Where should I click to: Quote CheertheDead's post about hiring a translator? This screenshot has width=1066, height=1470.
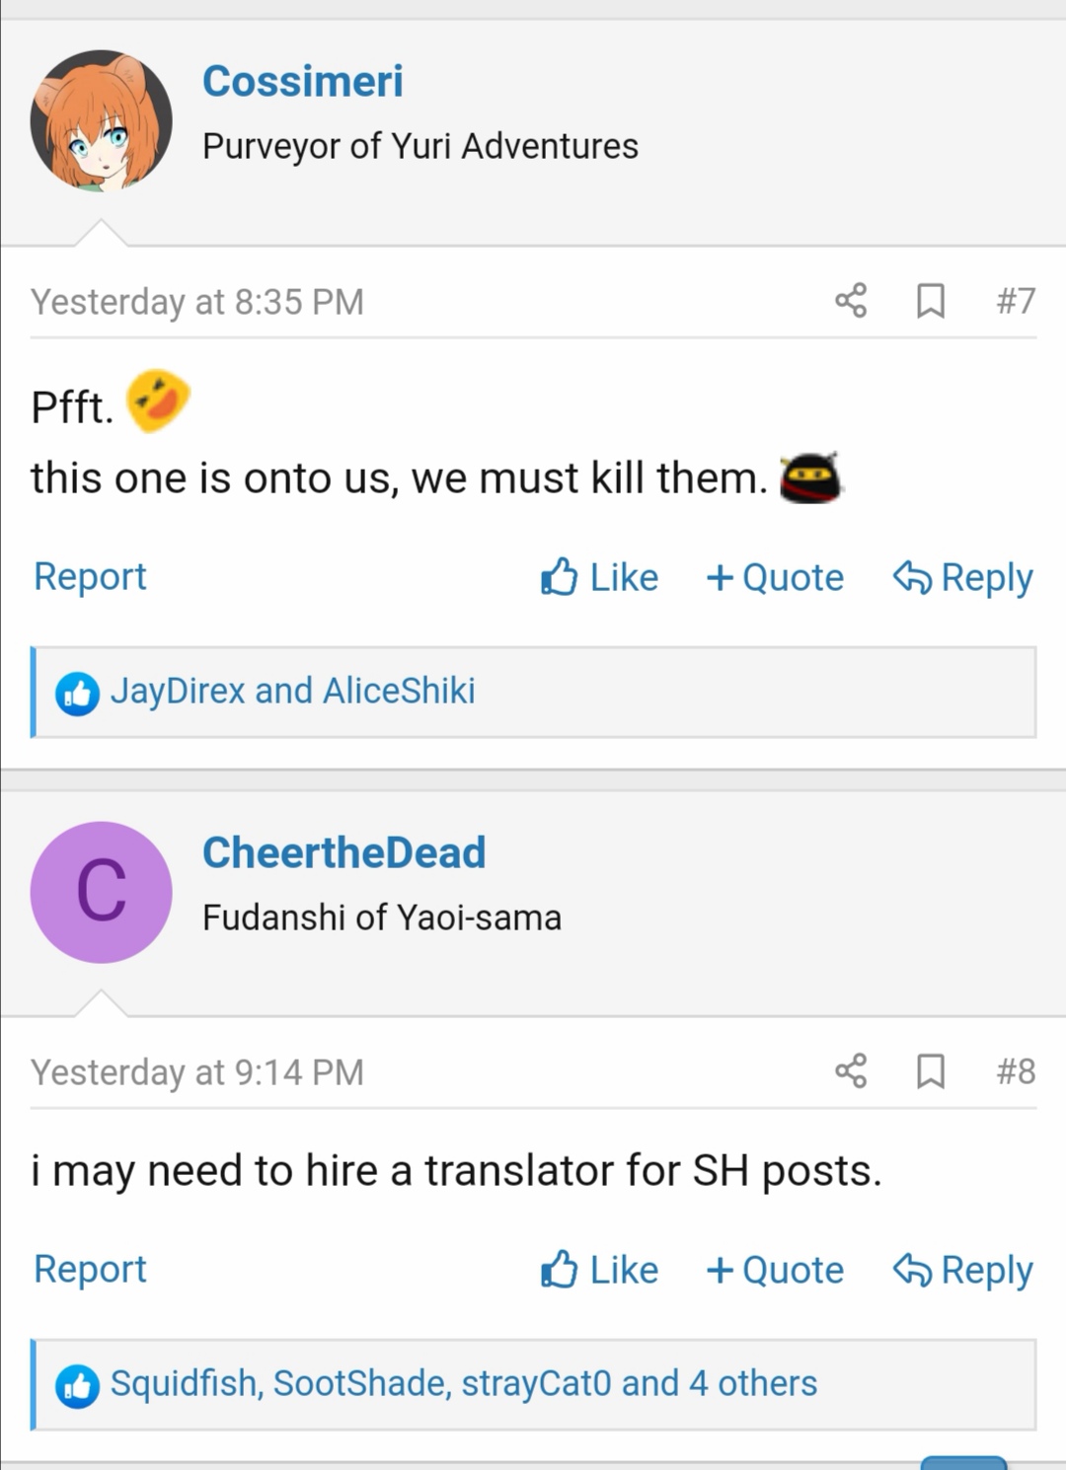pyautogui.click(x=775, y=1270)
